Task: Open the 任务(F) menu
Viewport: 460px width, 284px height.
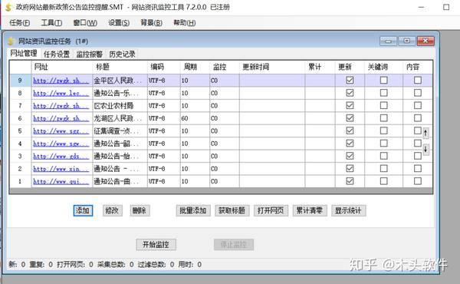Action: point(19,22)
